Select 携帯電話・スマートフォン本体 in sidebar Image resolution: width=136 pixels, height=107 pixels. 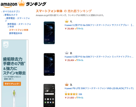click(19, 25)
